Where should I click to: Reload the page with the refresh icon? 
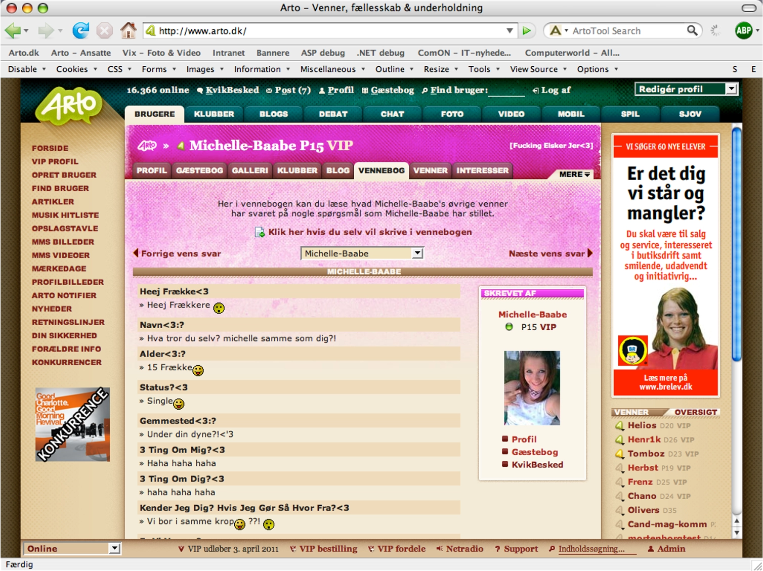[80, 30]
